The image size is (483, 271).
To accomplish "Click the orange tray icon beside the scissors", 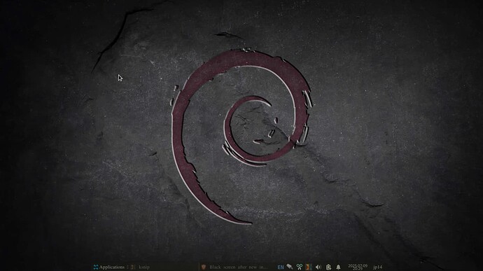I will point(309,267).
